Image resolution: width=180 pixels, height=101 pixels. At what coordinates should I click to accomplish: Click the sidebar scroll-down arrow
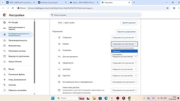coord(34,94)
